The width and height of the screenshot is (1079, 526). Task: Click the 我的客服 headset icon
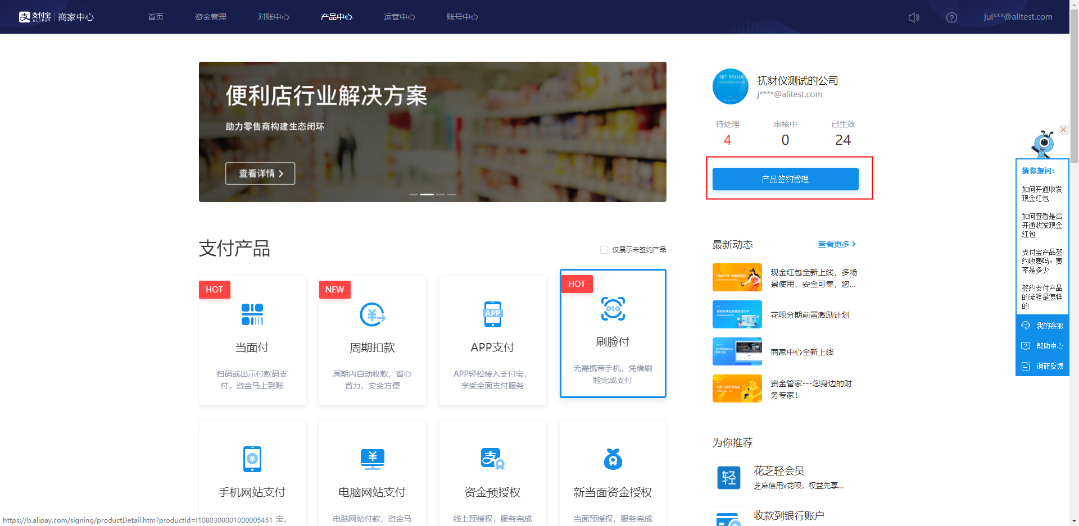[x=1026, y=326]
